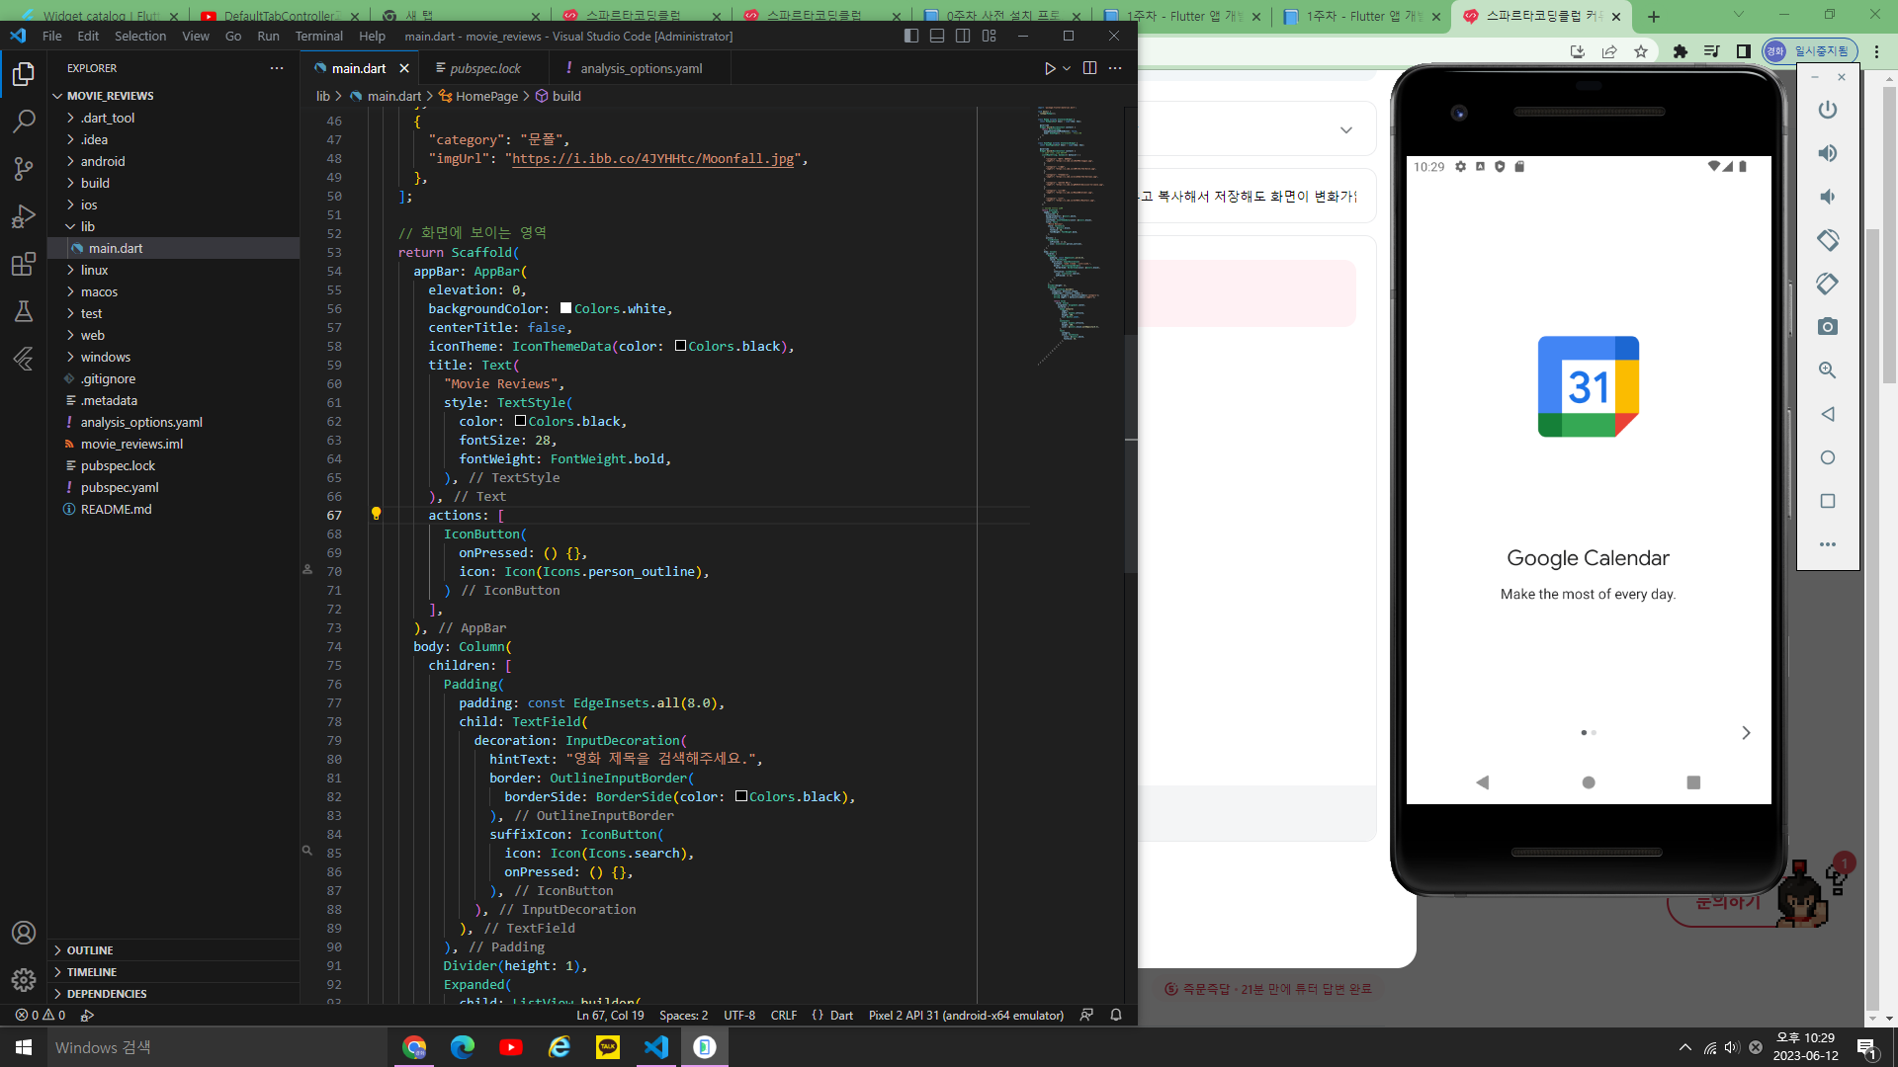The height and width of the screenshot is (1067, 1898).
Task: Show code actions lightbulb on line 67
Action: point(376,514)
